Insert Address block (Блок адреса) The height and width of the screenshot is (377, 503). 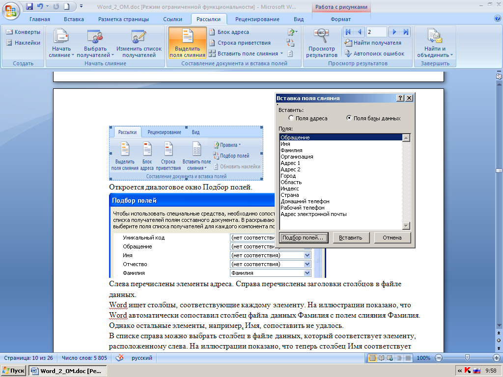[229, 32]
